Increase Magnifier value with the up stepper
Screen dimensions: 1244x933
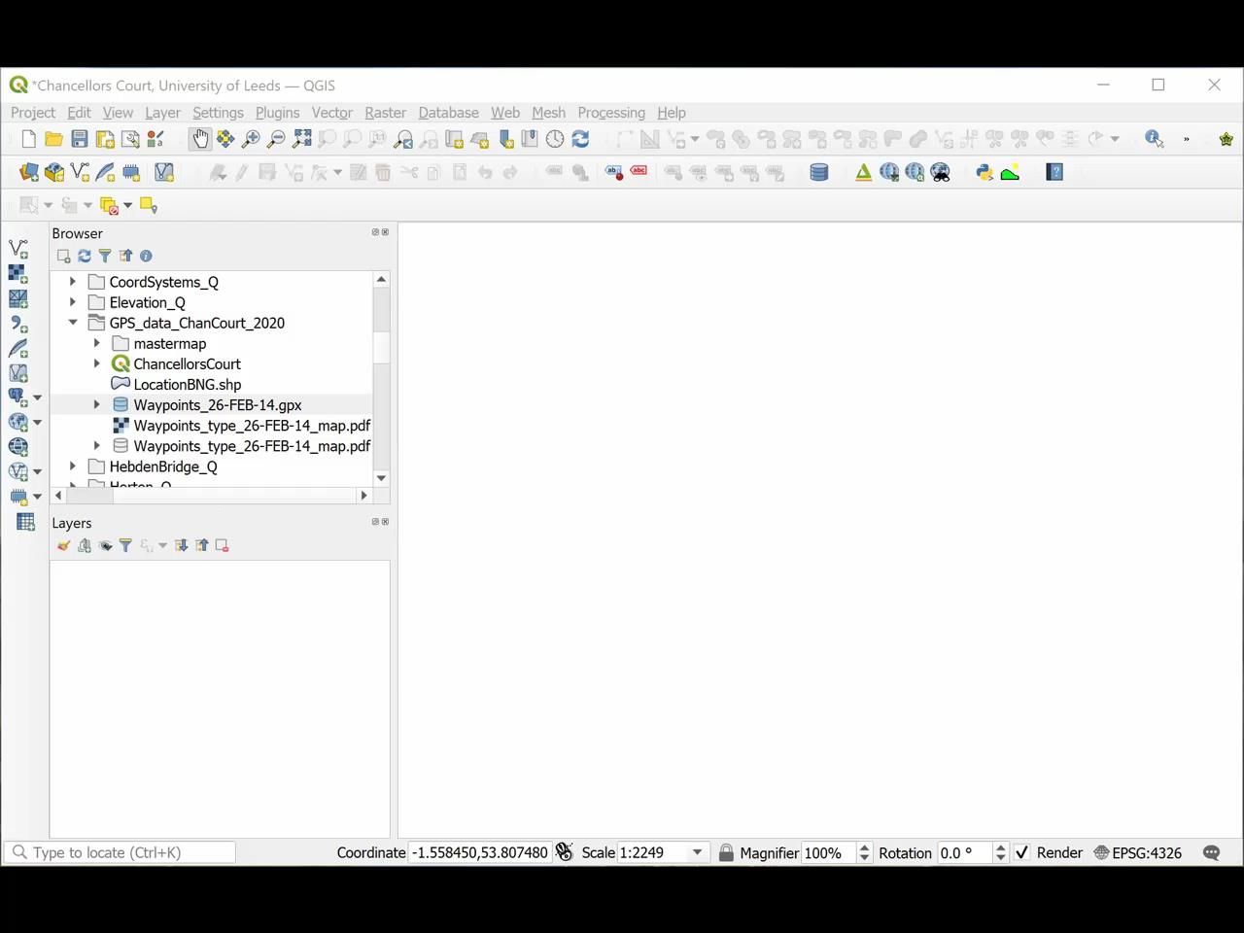[x=864, y=847]
